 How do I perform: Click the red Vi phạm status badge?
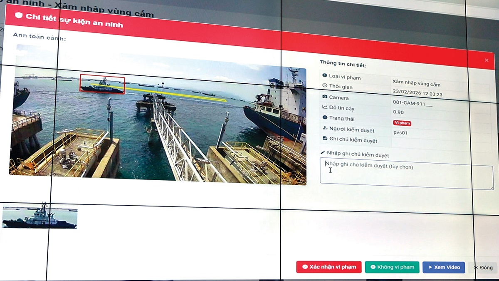click(402, 123)
